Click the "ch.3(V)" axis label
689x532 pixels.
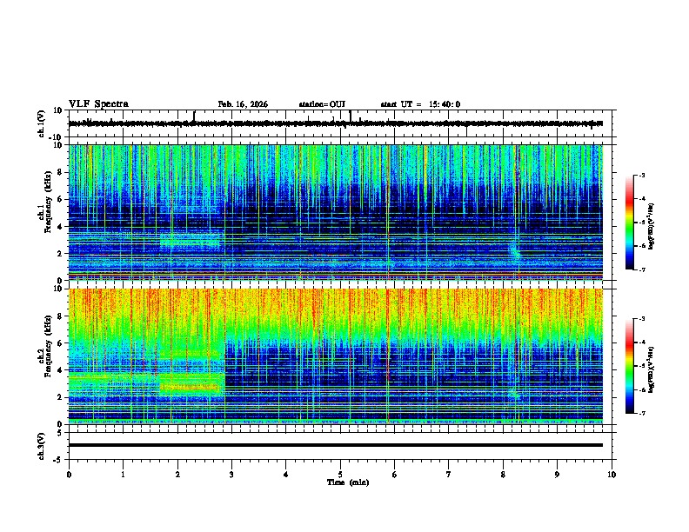(x=42, y=447)
